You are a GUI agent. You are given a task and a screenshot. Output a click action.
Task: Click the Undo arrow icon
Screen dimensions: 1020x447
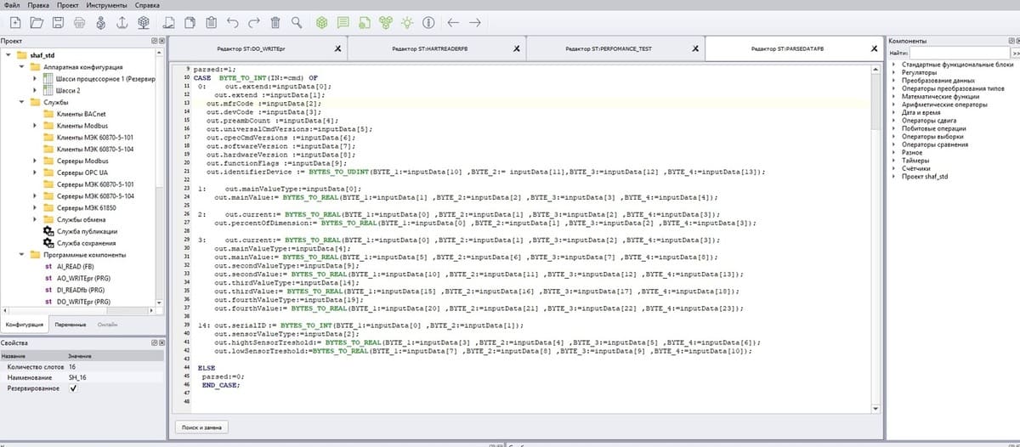[x=233, y=22]
